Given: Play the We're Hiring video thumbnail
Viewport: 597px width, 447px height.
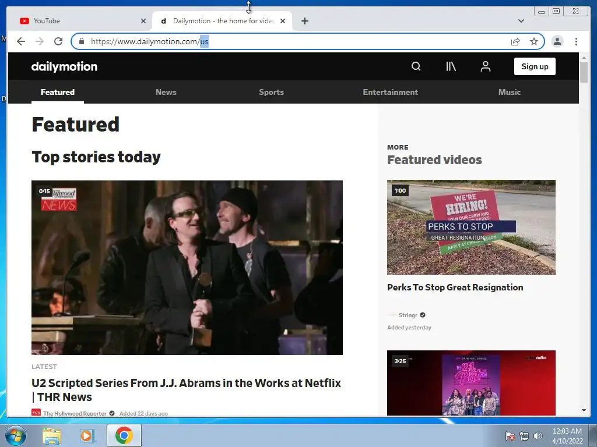Looking at the screenshot, I should [471, 228].
